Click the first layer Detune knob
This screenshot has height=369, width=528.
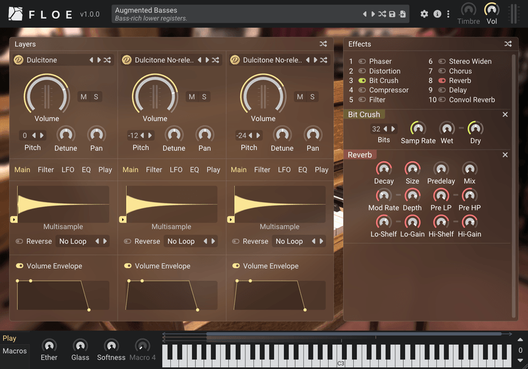point(65,135)
